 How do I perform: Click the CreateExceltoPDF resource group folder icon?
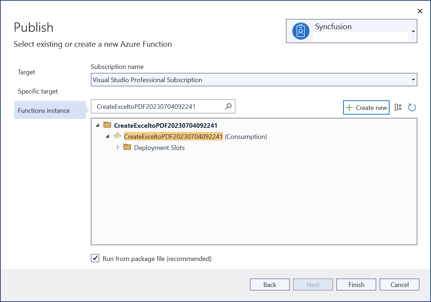pyautogui.click(x=107, y=125)
